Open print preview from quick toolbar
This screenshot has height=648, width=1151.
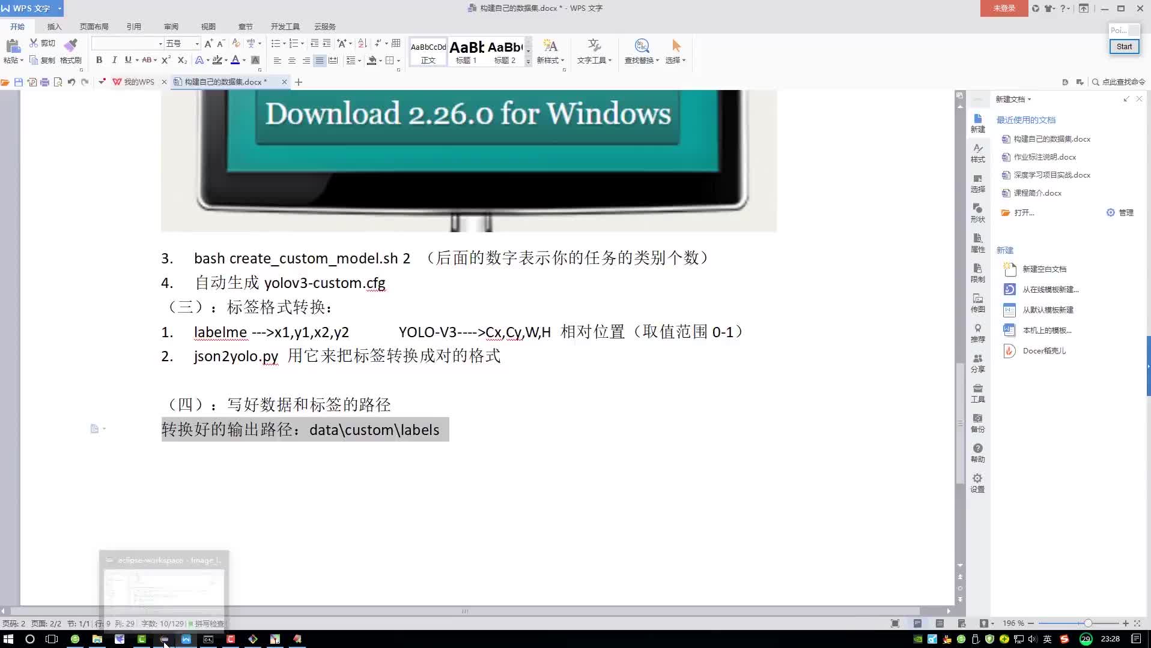pos(58,82)
